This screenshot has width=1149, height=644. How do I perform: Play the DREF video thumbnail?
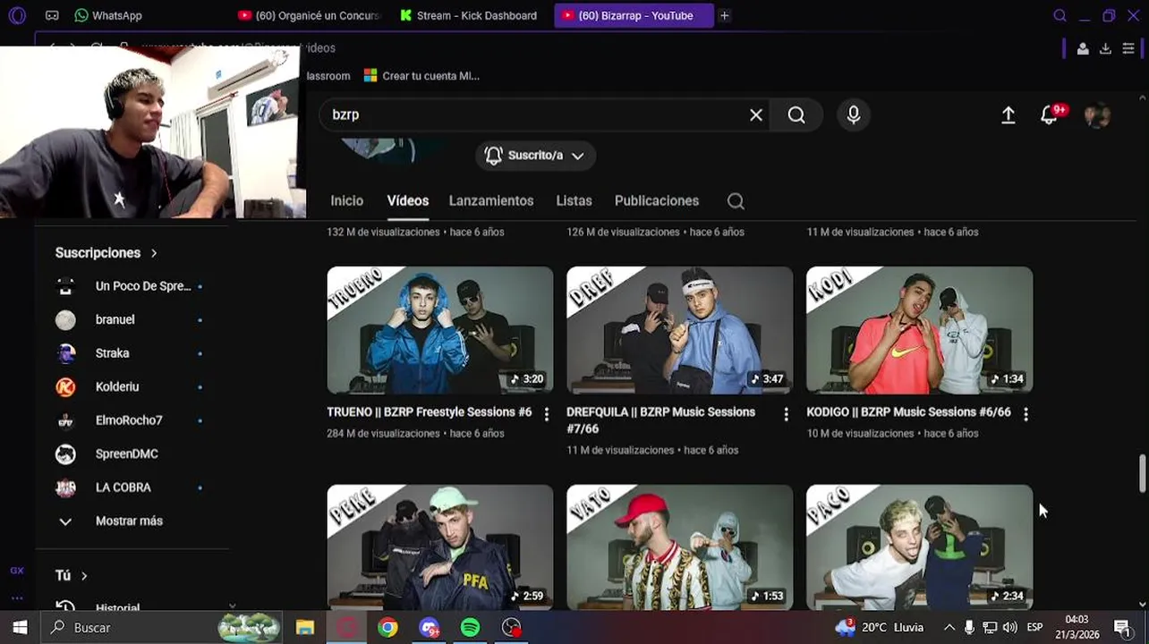coord(680,330)
